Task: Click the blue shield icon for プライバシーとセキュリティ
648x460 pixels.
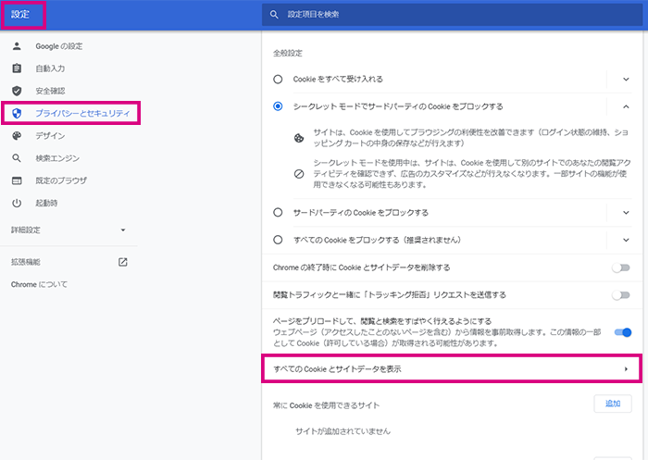Action: (x=17, y=113)
